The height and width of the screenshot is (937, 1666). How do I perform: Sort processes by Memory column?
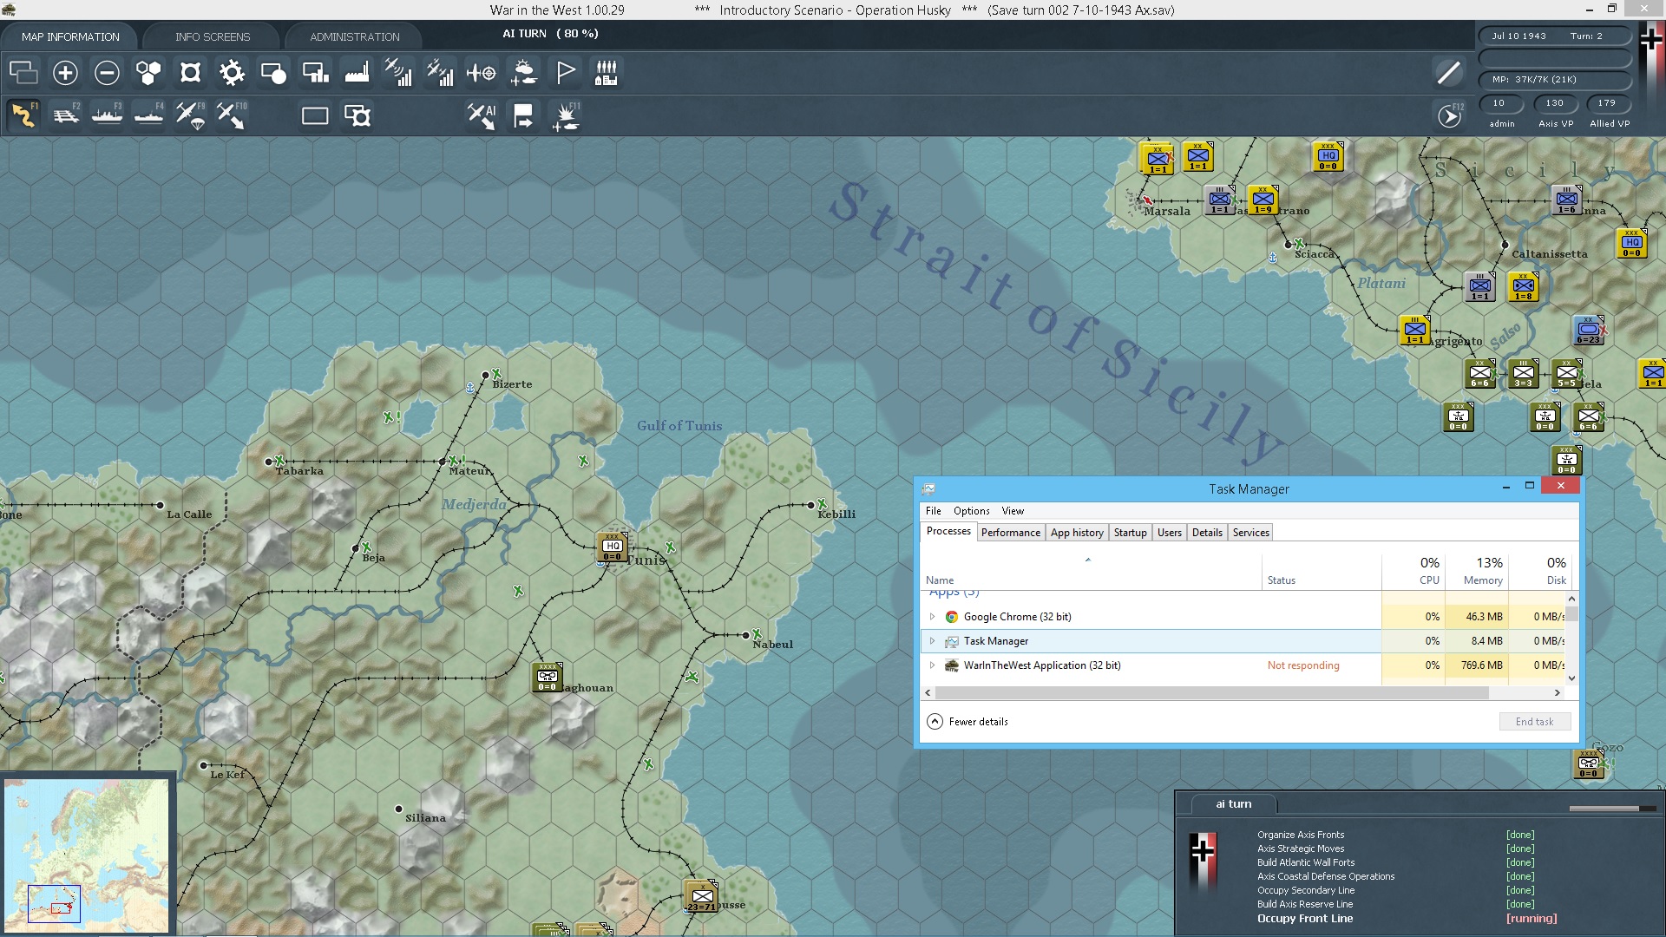tap(1477, 571)
